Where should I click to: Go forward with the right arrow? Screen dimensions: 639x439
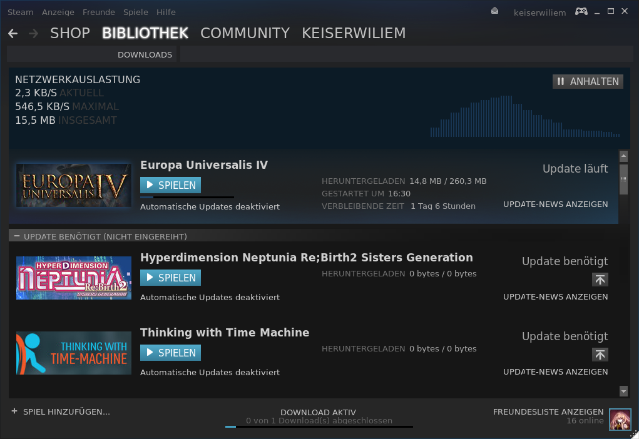click(34, 33)
